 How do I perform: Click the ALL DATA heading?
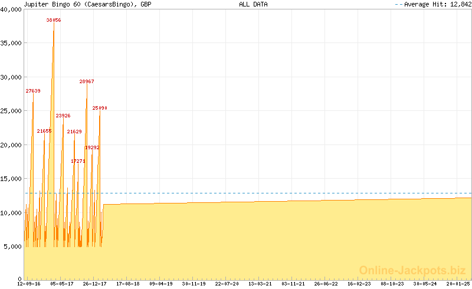pos(253,4)
